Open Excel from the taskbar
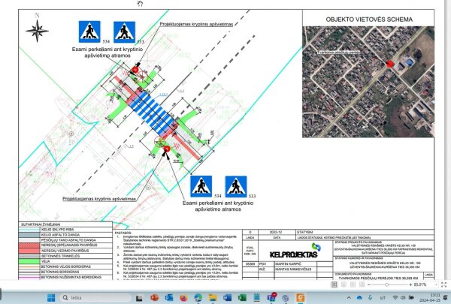This screenshot has height=304, width=451. [x=242, y=297]
